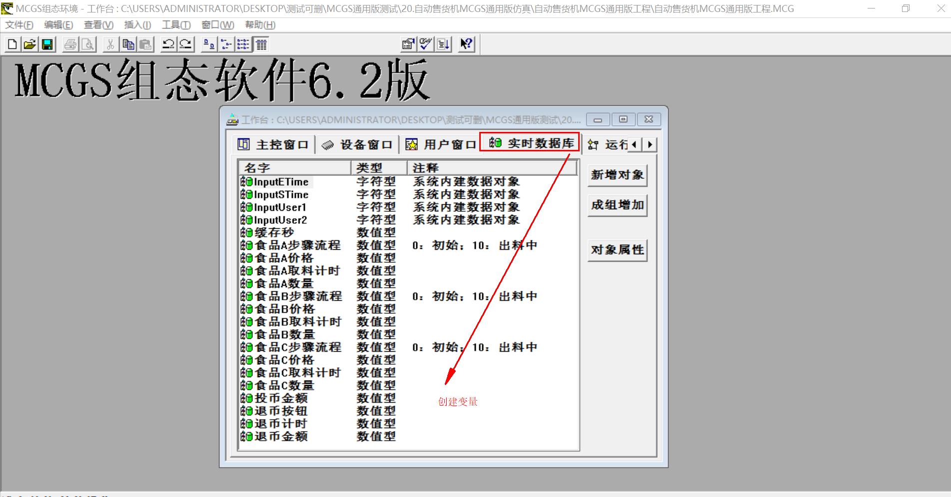Image resolution: width=951 pixels, height=497 pixels.
Task: Switch to list view icon
Action: pyautogui.click(x=243, y=44)
